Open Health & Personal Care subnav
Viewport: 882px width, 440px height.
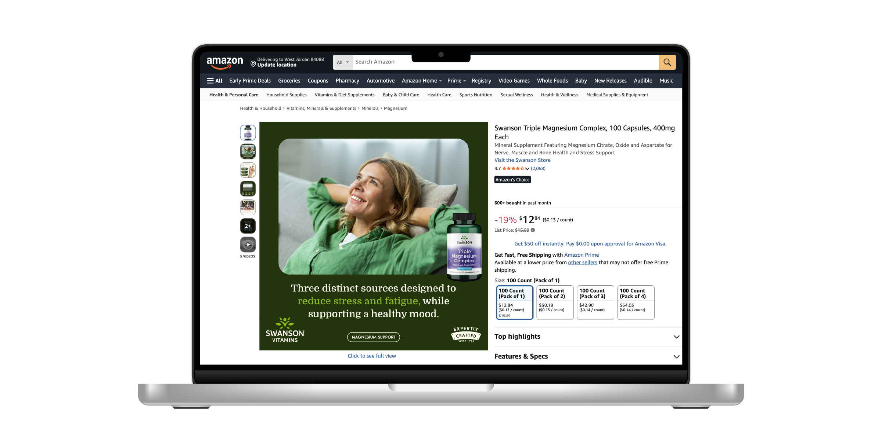click(234, 95)
